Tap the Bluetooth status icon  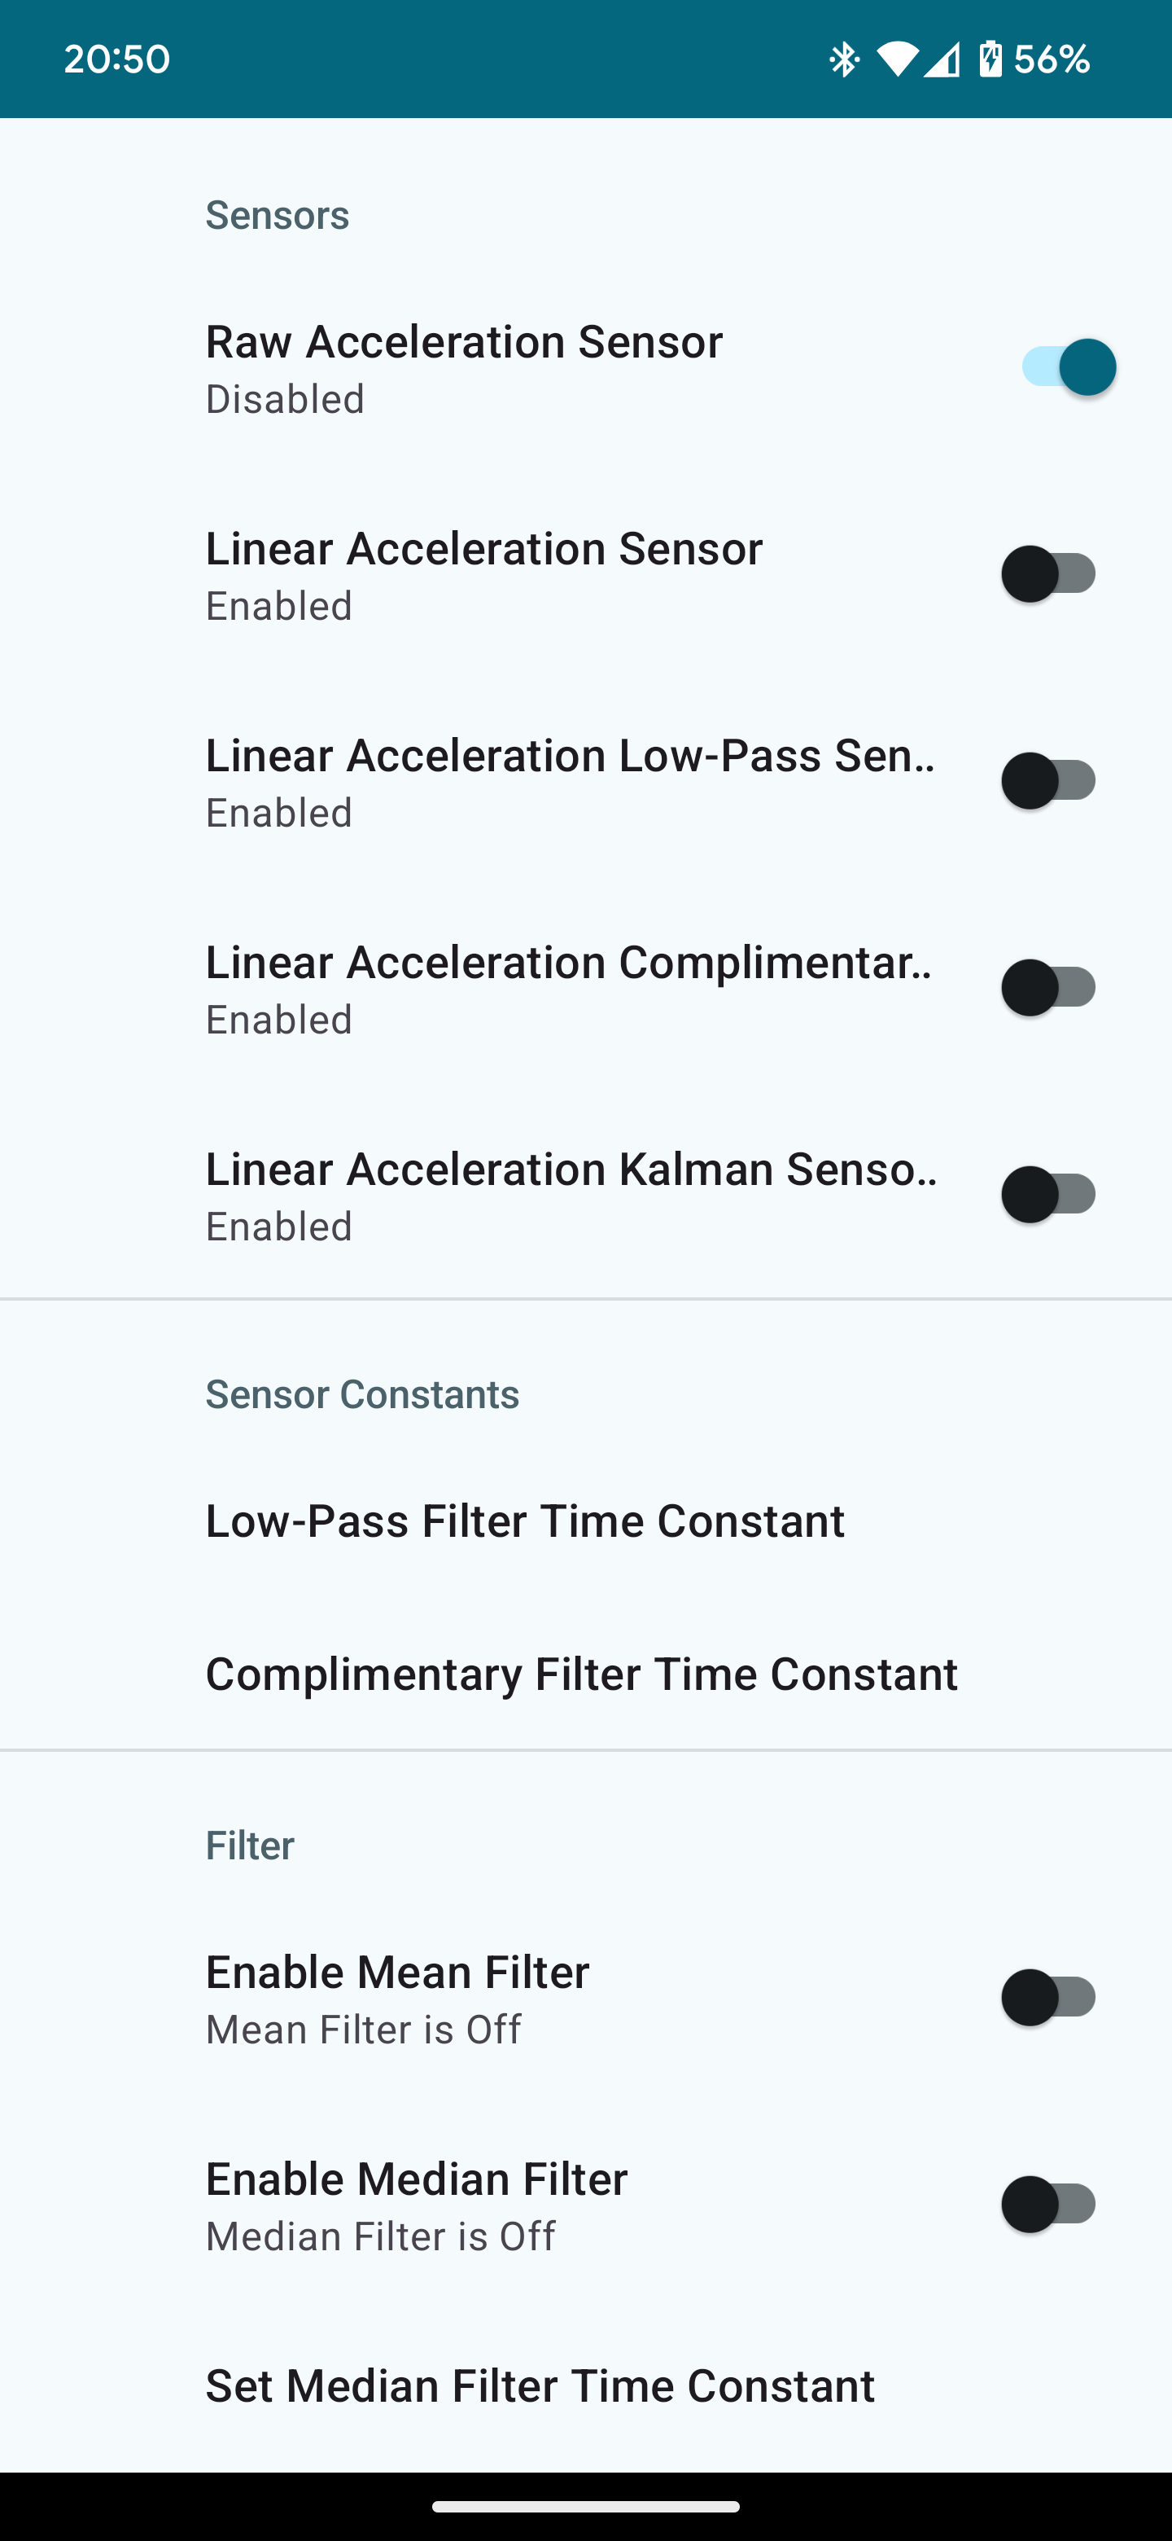(x=844, y=59)
